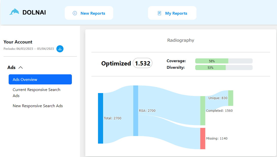Click the Radiography report title
Viewport: 277px width, 157px height.
click(x=181, y=40)
